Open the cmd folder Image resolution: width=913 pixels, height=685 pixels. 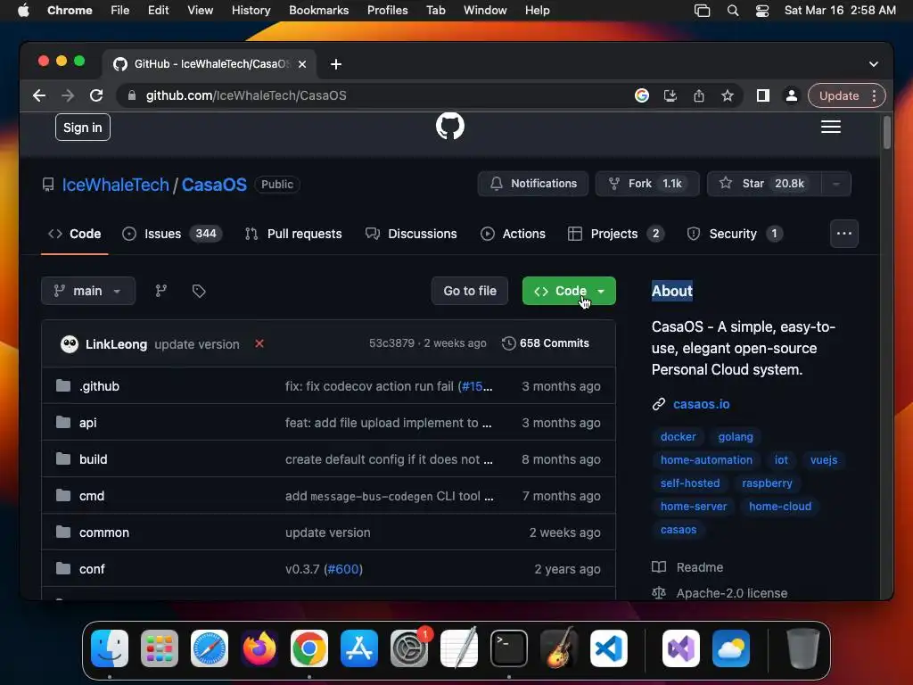92,496
